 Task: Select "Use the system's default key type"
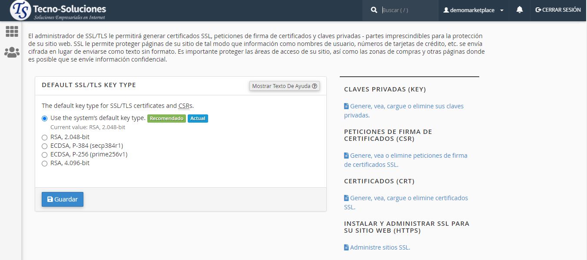(x=45, y=118)
